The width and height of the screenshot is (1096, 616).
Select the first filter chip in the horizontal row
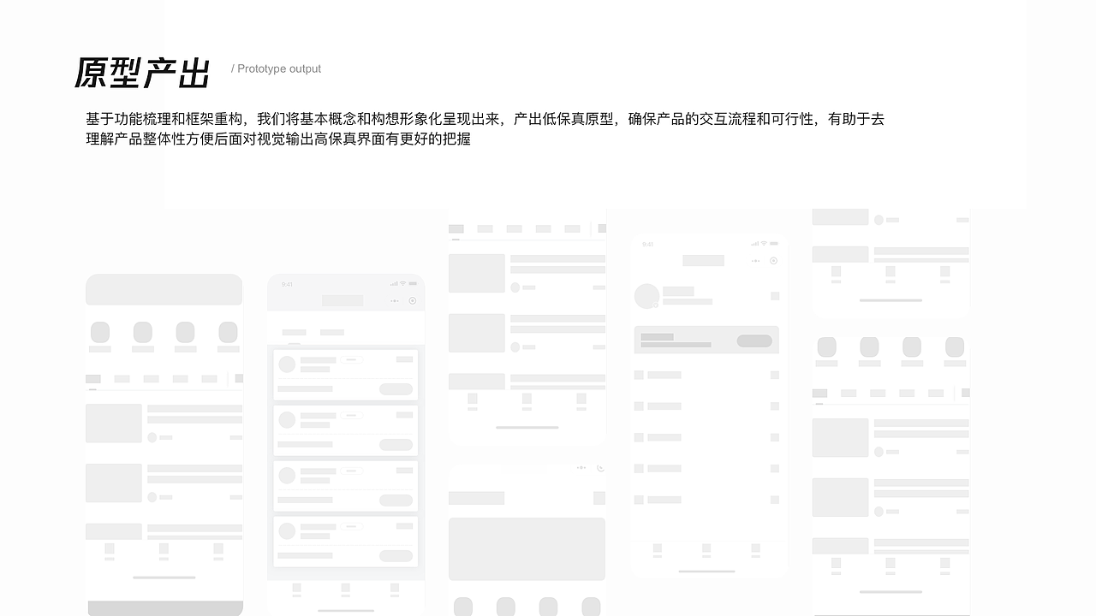tap(456, 228)
